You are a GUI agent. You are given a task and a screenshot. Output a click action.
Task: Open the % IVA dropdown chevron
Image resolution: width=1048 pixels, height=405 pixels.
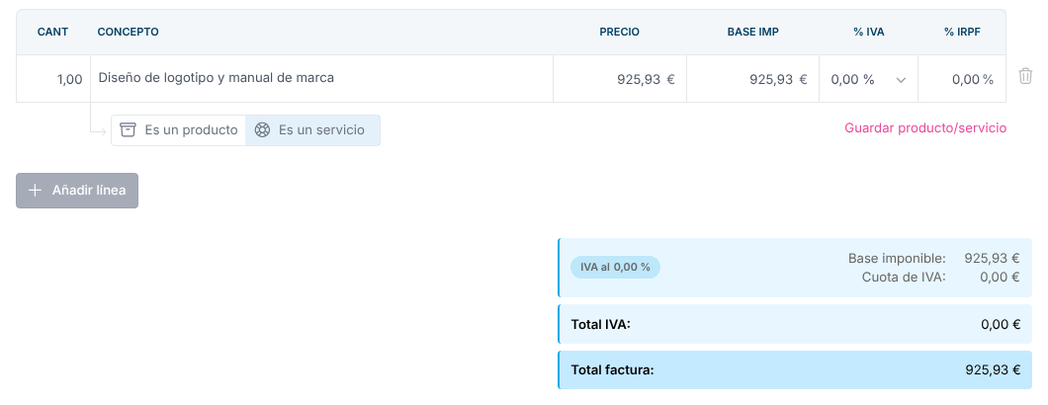coord(901,80)
